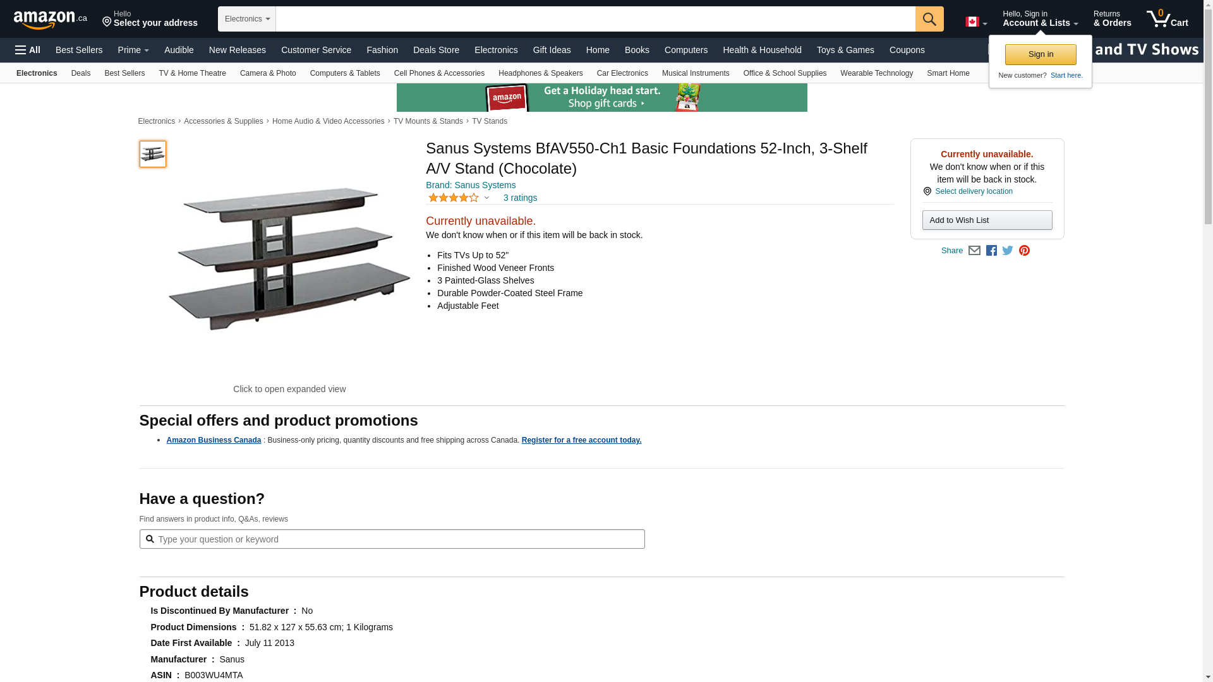Open the shopping cart icon

point(1167,19)
